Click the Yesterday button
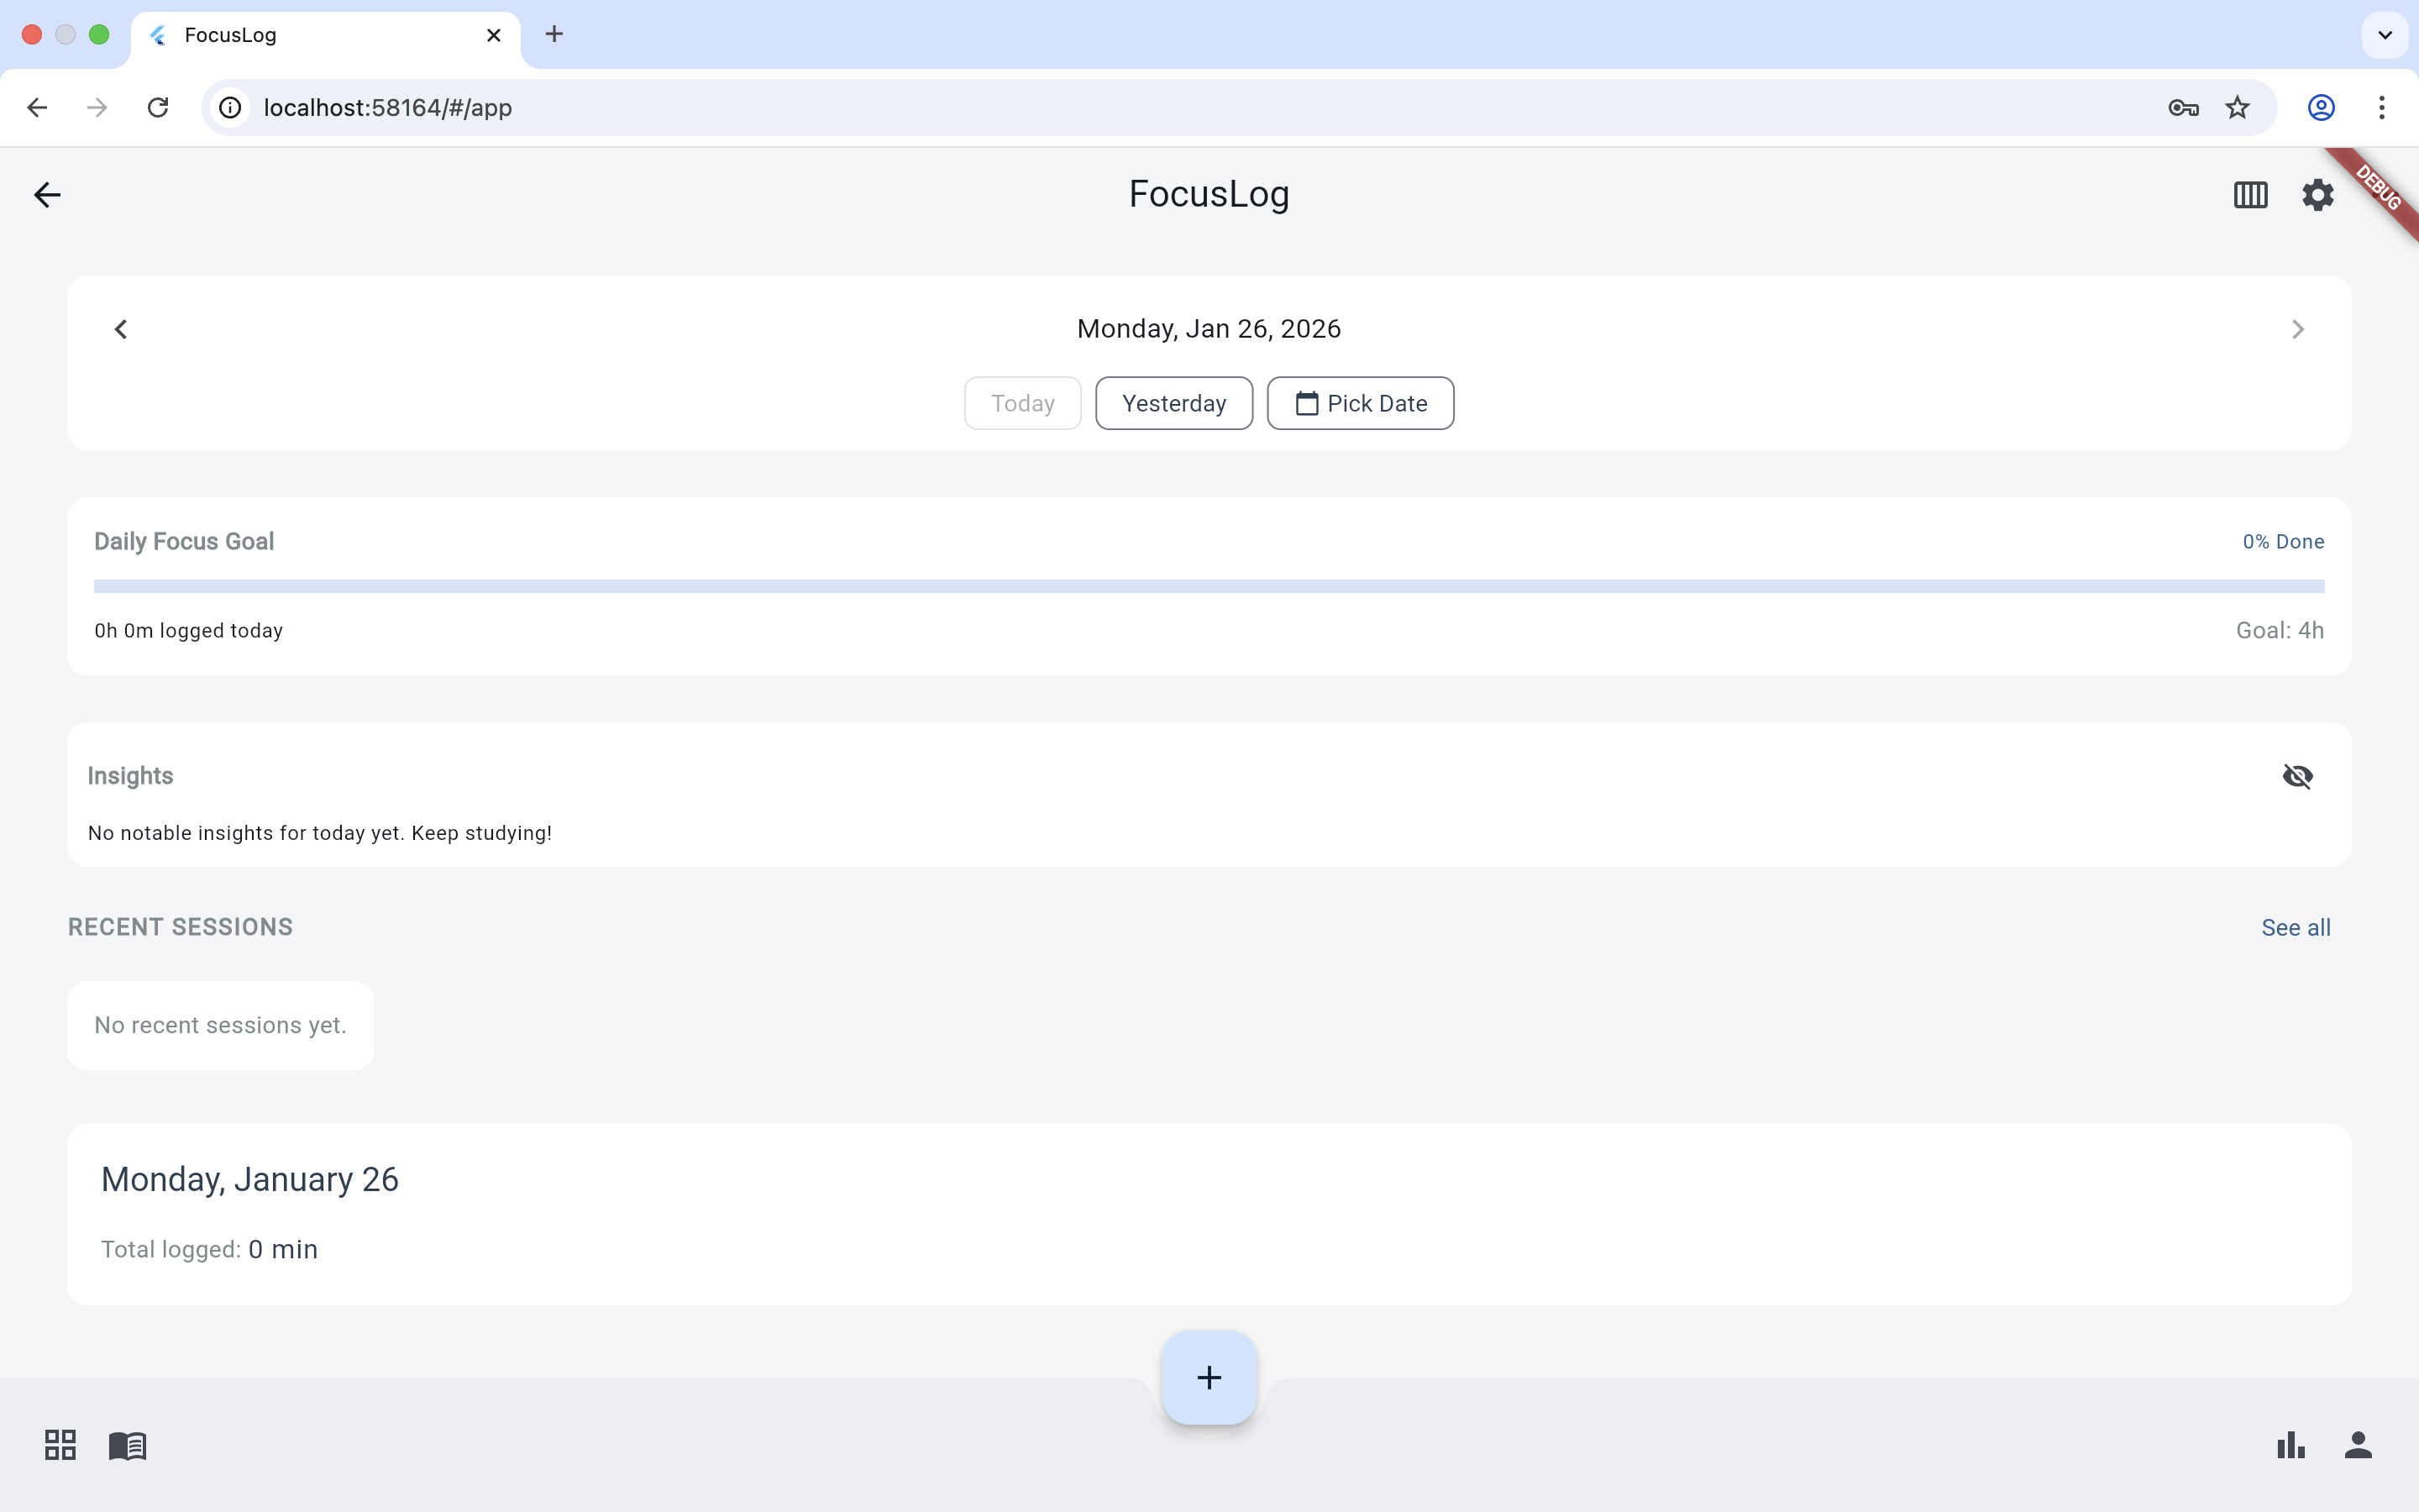 pyautogui.click(x=1173, y=403)
